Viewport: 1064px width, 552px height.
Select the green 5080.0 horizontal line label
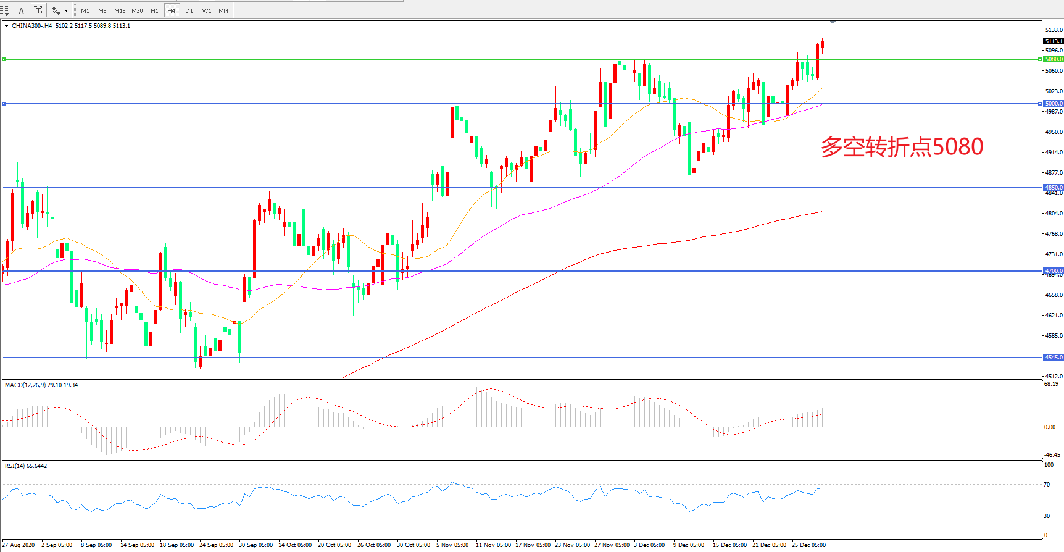(1053, 59)
